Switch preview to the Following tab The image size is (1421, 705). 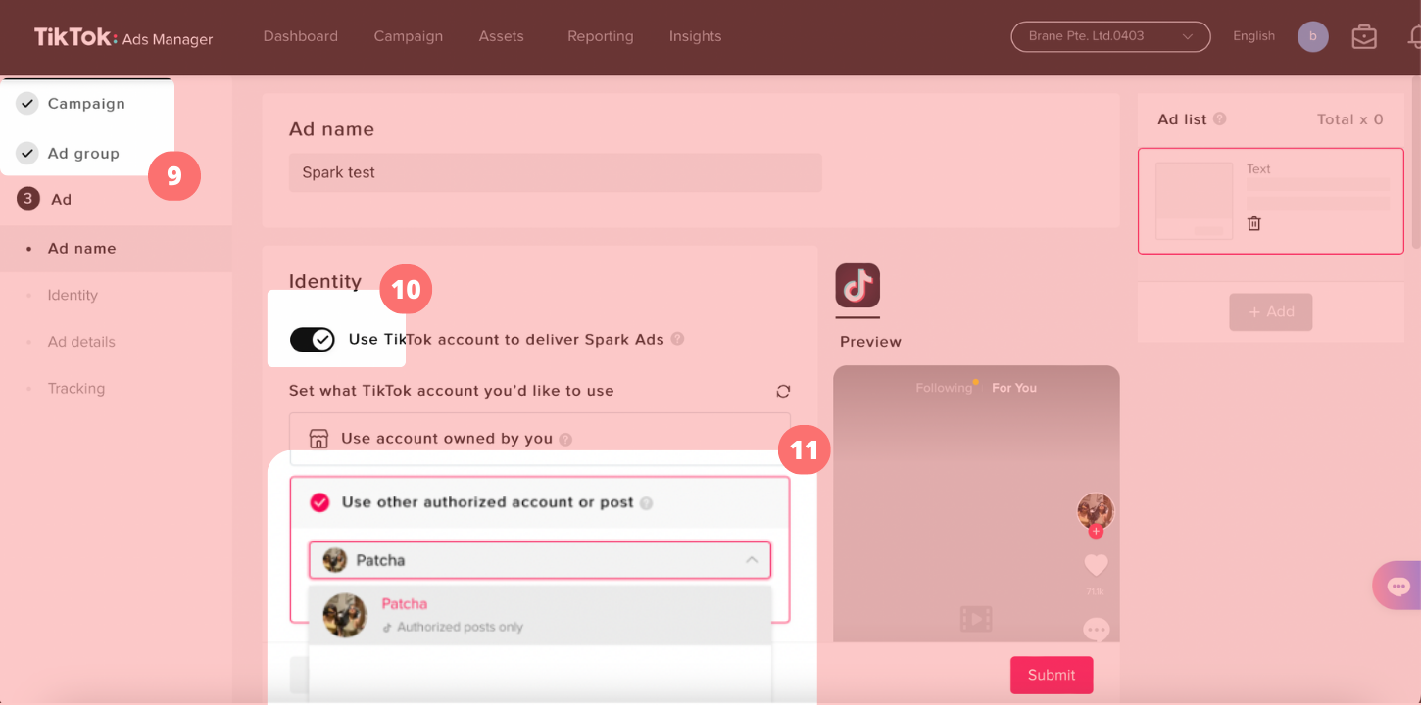[x=944, y=388]
